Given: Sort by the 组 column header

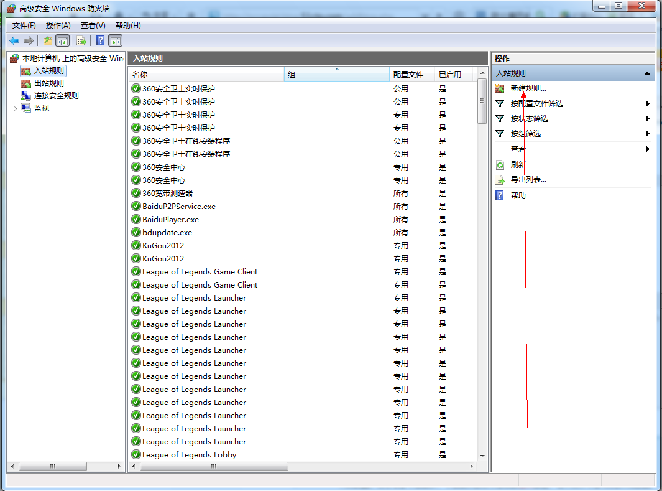Looking at the screenshot, I should point(337,75).
